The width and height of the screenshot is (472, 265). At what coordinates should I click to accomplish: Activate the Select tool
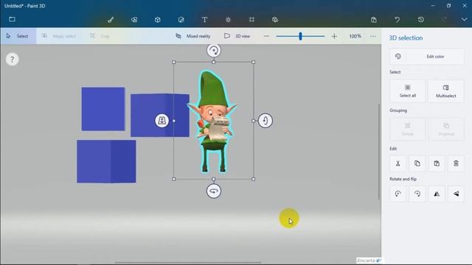(18, 36)
